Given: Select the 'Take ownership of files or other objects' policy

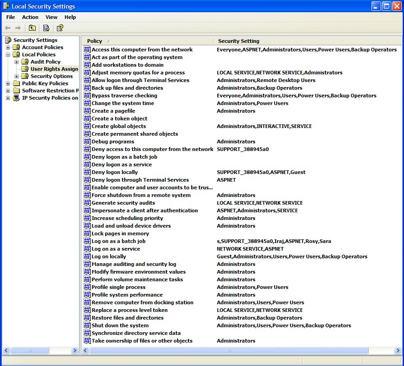Looking at the screenshot, I should [142, 341].
